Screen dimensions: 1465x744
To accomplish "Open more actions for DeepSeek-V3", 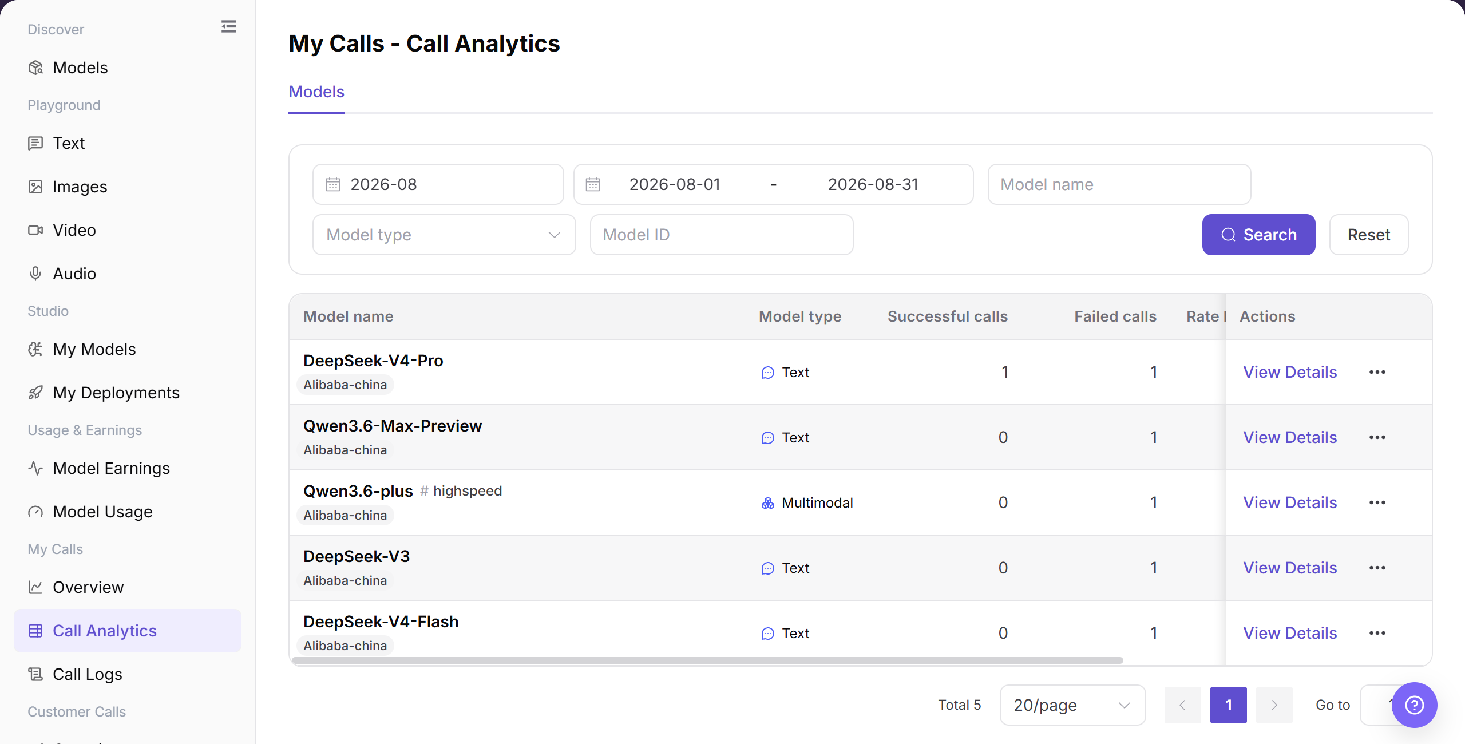I will (x=1377, y=568).
